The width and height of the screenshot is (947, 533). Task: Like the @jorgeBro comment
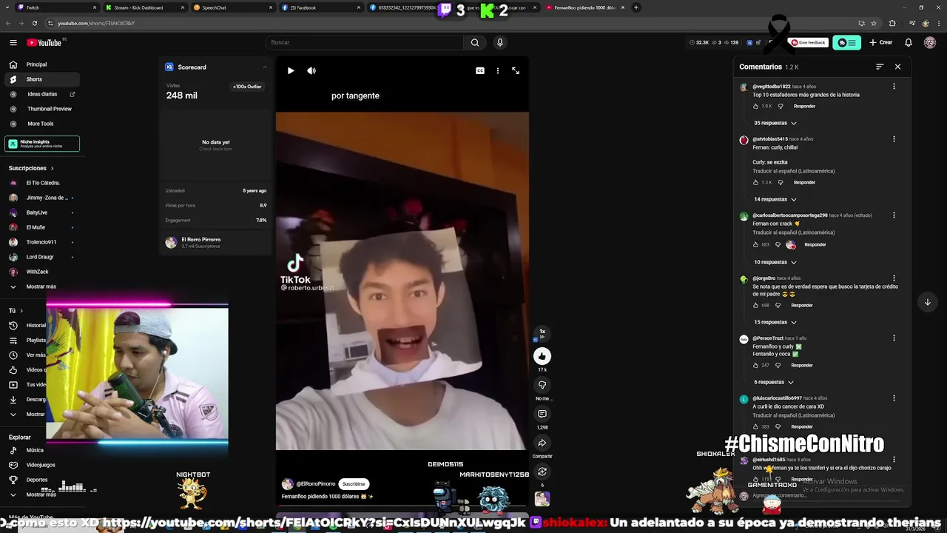[x=756, y=305]
